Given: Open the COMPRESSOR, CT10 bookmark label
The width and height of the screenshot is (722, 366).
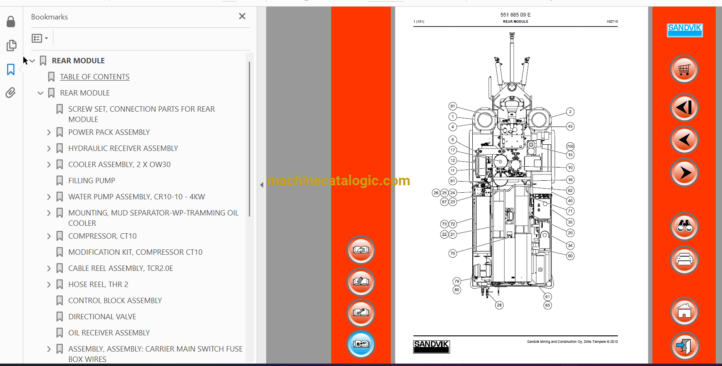Looking at the screenshot, I should point(102,236).
